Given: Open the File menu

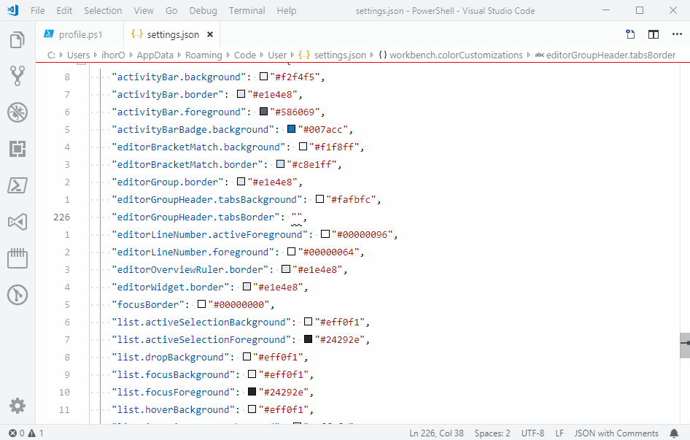Looking at the screenshot, I should click(38, 10).
